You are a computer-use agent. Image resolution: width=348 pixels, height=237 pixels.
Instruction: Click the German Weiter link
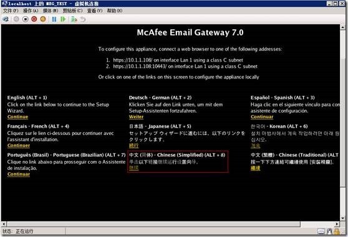pos(136,117)
